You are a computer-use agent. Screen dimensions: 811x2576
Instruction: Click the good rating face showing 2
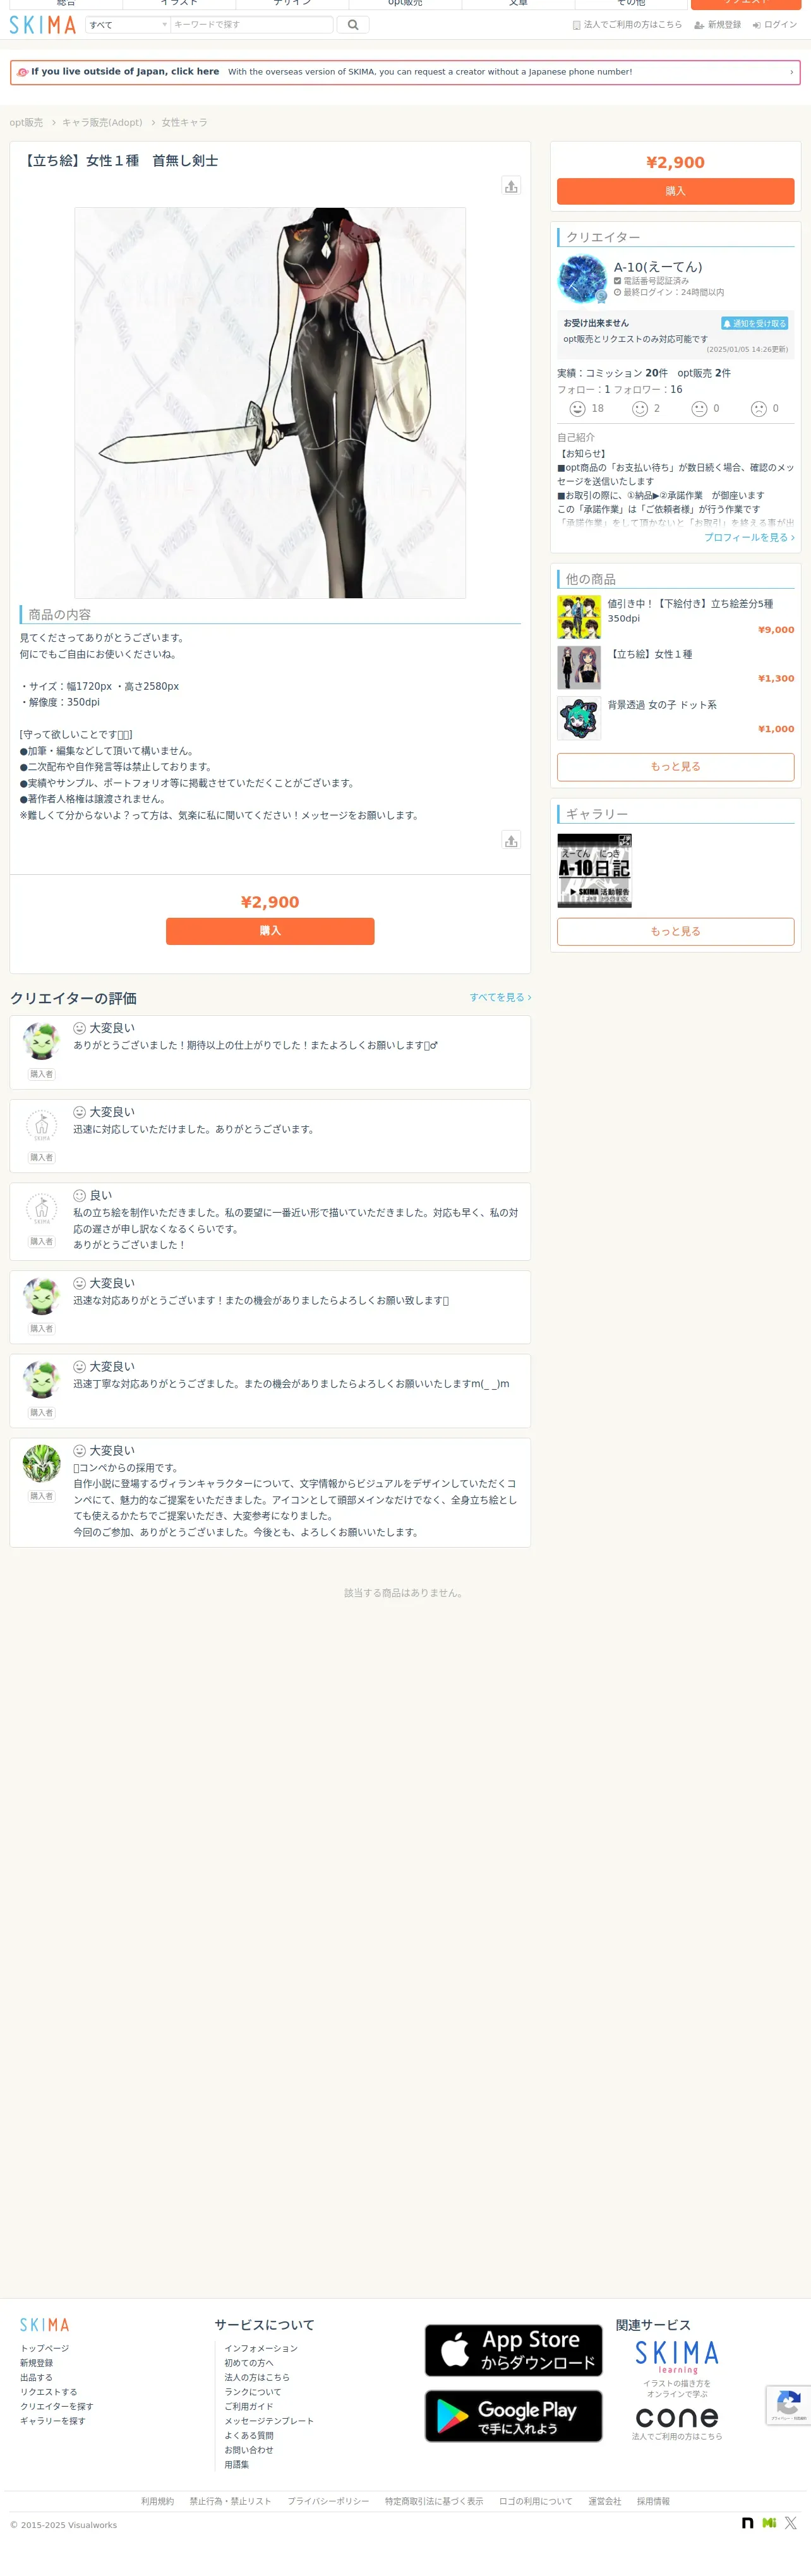click(640, 409)
